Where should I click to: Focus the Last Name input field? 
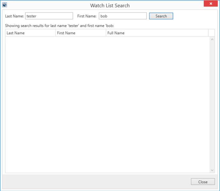tap(49, 16)
